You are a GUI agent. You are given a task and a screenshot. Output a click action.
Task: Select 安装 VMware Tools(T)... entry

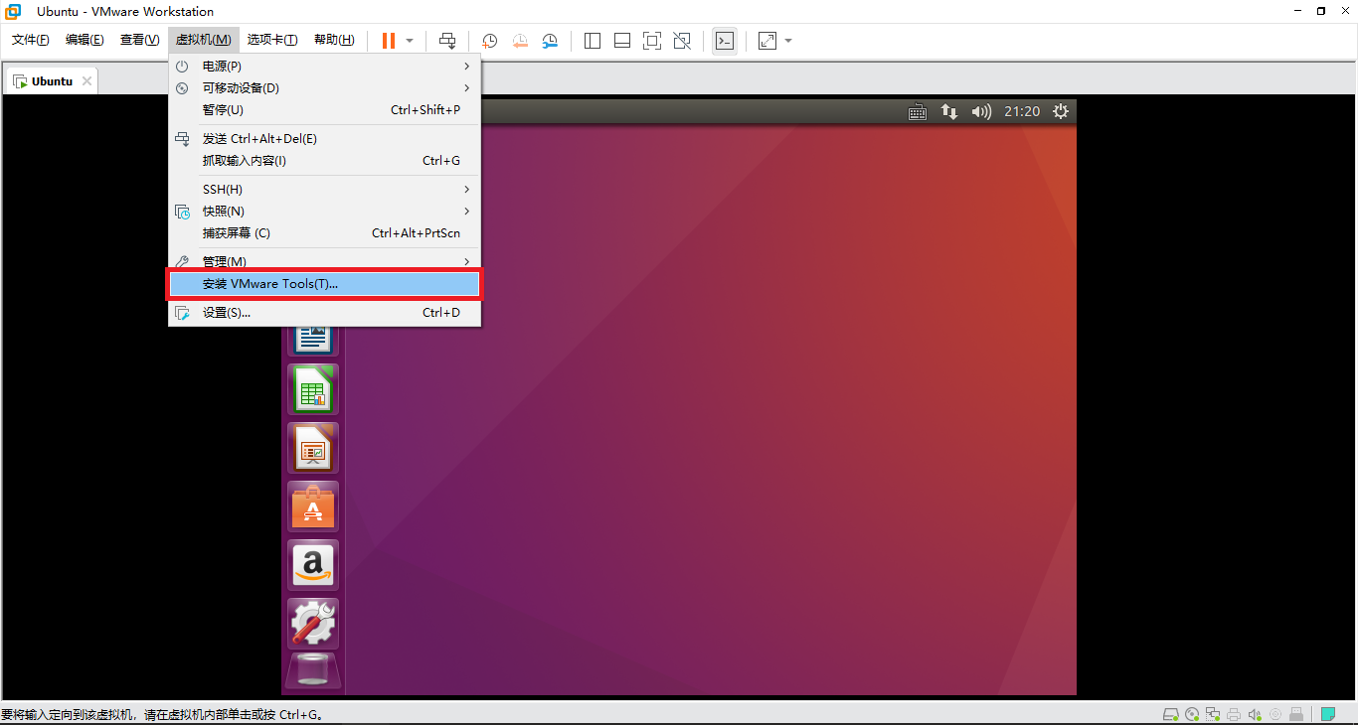pos(325,284)
